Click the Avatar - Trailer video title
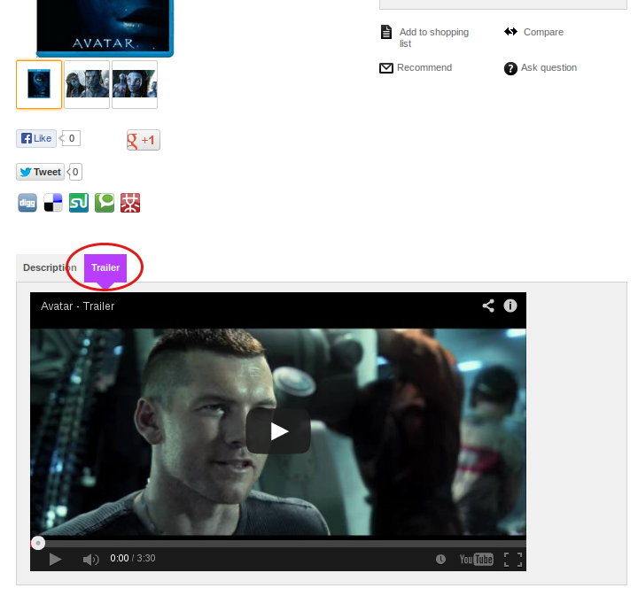The height and width of the screenshot is (596, 638). coord(77,306)
